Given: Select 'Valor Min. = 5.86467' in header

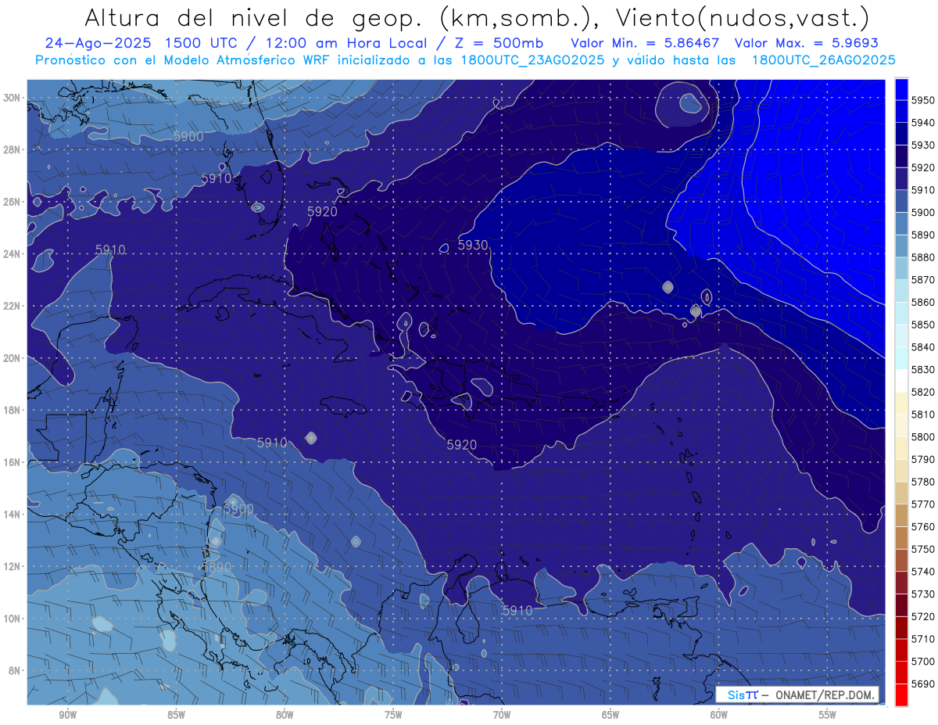Looking at the screenshot, I should click(646, 43).
